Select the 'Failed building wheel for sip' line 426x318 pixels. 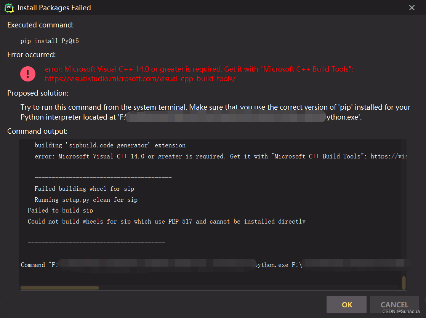[84, 189]
